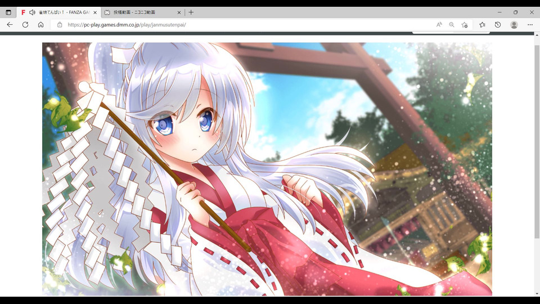This screenshot has height=304, width=540.
Task: Click the scrollbar down arrow
Action: [537, 294]
